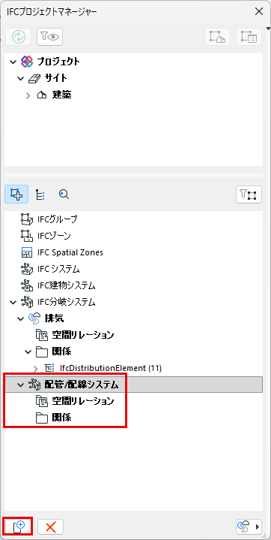Select the IFC Spatial Zones icon
This screenshot has width=271, height=540.
coord(27,252)
